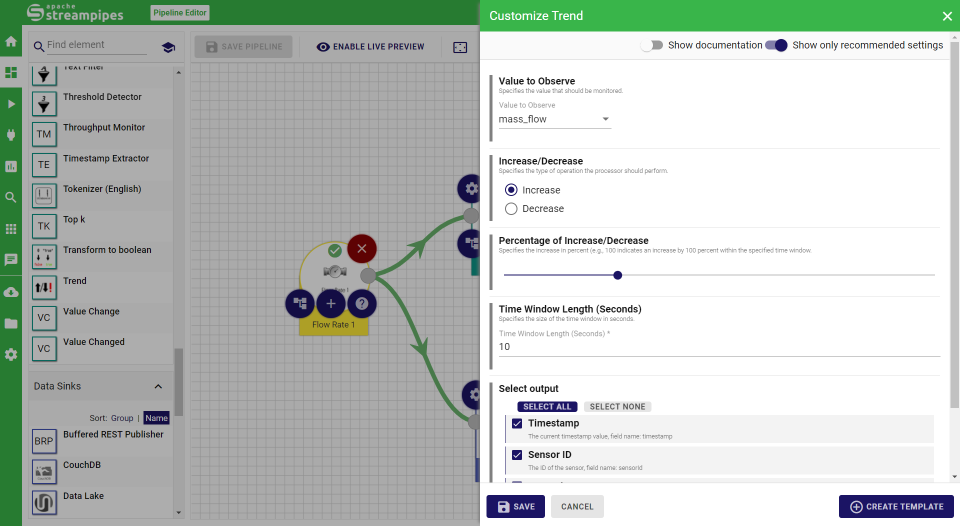The height and width of the screenshot is (526, 960).
Task: Open the Value to Observe dropdown
Action: click(x=554, y=119)
